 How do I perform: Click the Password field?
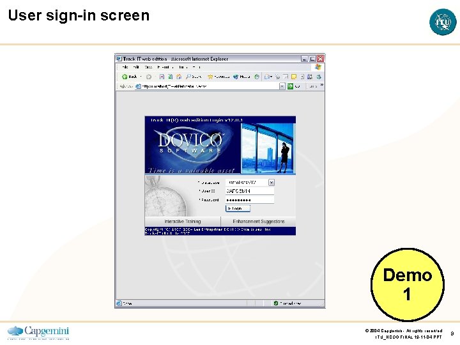point(250,200)
